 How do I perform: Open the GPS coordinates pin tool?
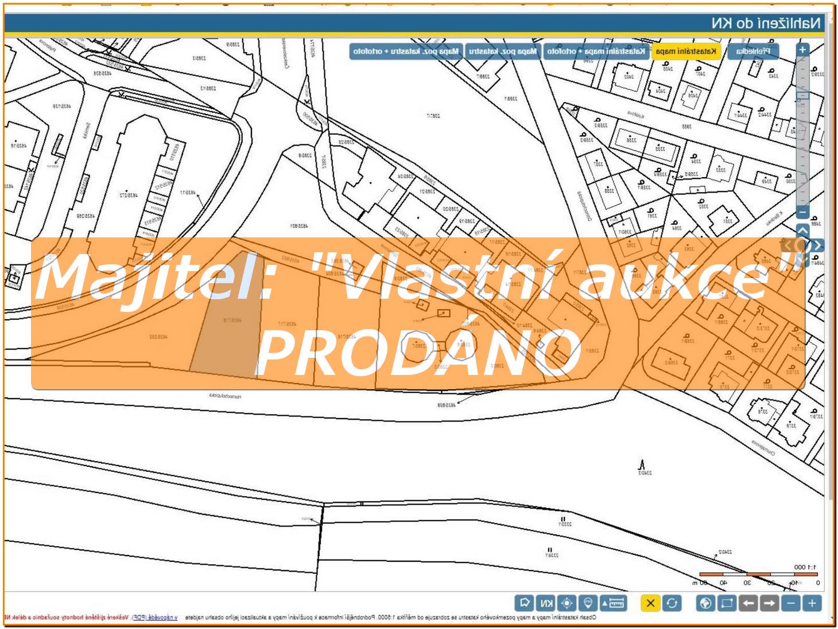(x=588, y=603)
